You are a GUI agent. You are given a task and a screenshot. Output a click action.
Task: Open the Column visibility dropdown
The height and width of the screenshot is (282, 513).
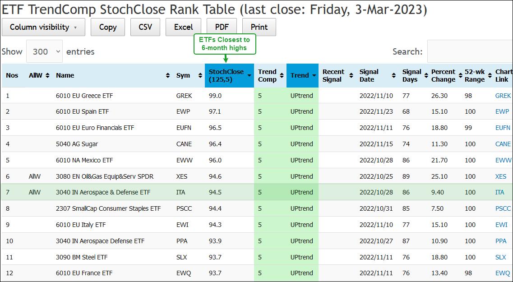43,27
